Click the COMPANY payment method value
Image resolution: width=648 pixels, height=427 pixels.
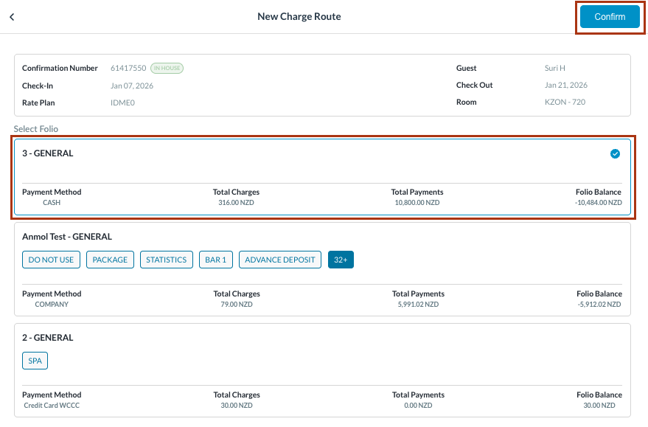point(52,304)
